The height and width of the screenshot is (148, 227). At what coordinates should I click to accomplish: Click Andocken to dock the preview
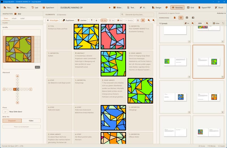tap(221, 13)
